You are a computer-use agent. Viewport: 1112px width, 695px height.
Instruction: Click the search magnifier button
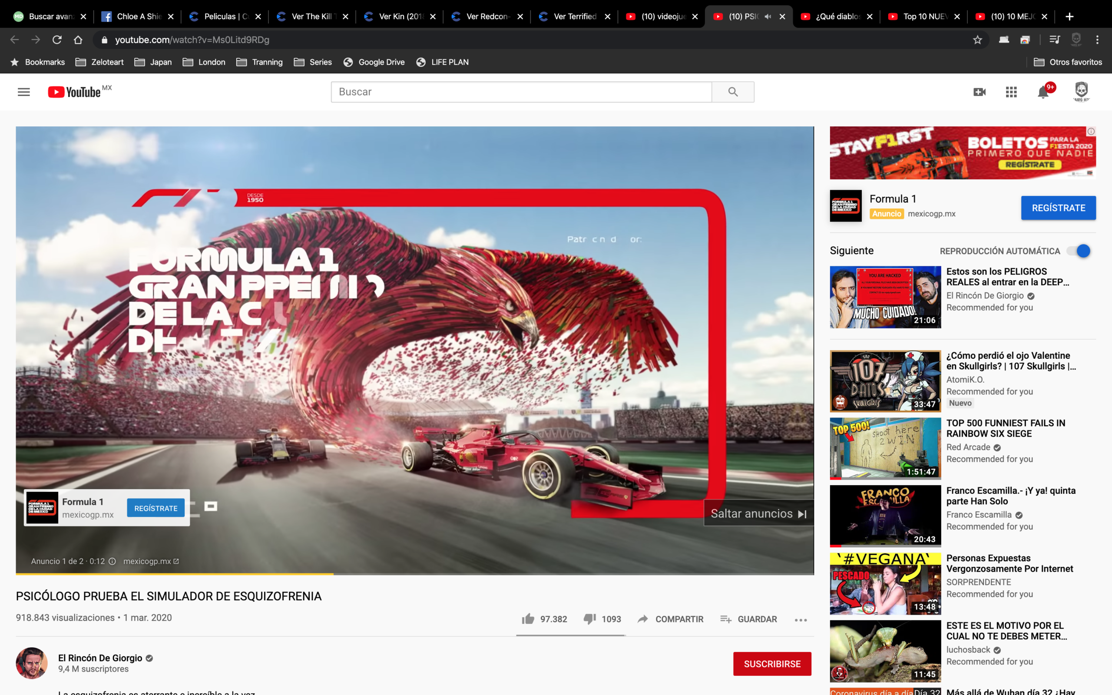(x=733, y=92)
